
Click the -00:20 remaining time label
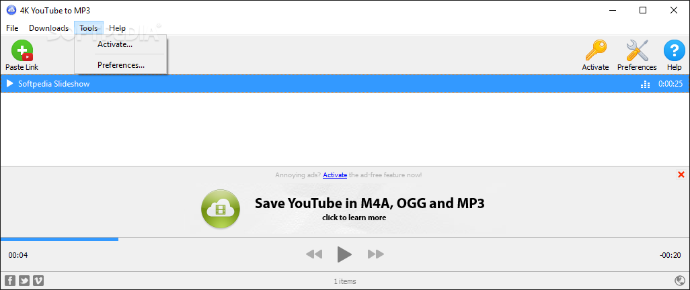(670, 255)
